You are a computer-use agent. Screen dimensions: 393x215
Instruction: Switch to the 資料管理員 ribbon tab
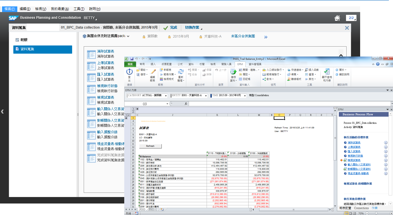point(255,64)
